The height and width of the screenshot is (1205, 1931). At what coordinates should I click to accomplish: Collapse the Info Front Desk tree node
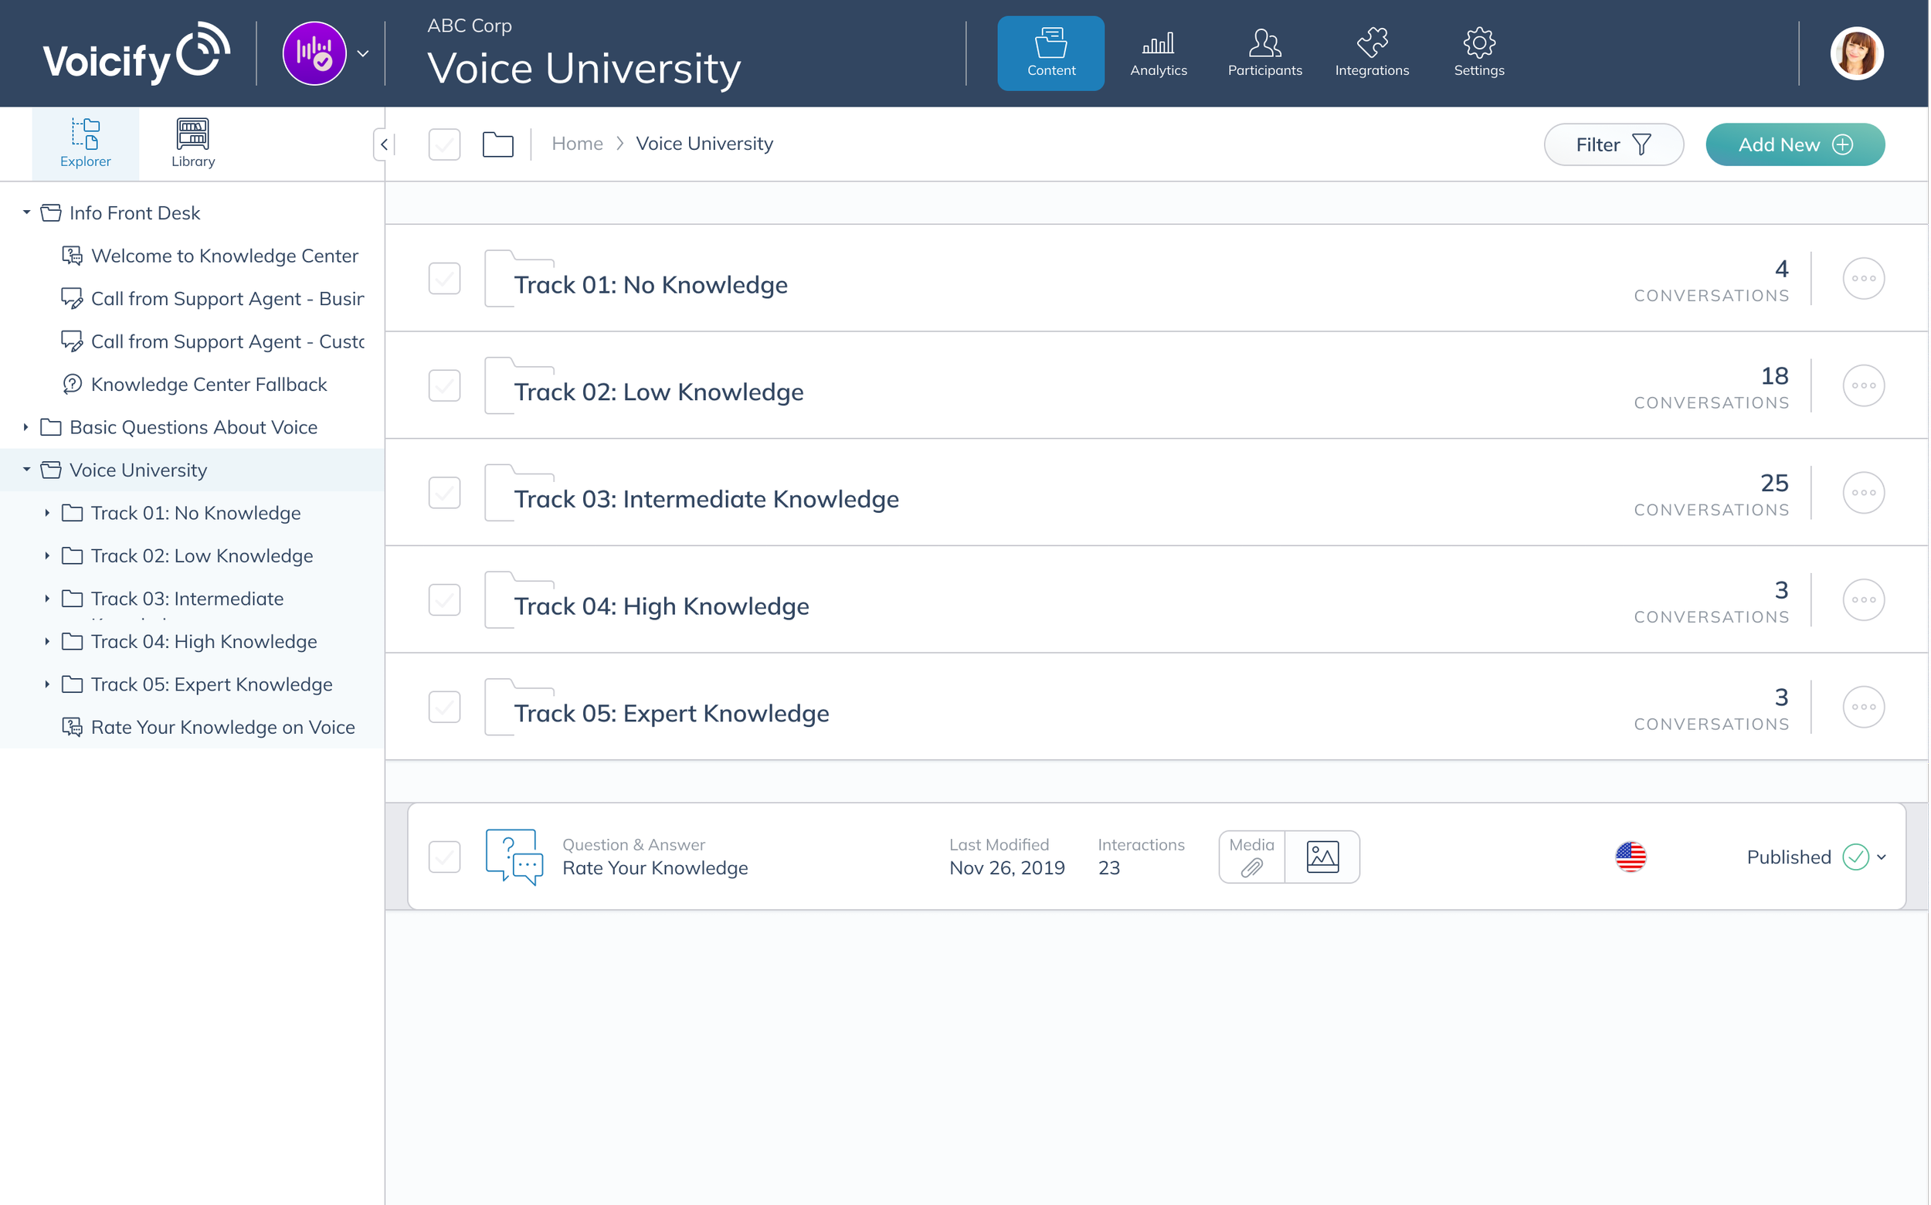pyautogui.click(x=25, y=212)
